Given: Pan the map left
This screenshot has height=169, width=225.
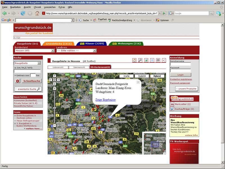Looking at the screenshot, I should point(51,80).
